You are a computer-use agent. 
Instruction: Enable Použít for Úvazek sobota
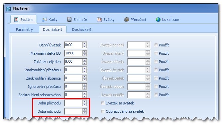(156, 86)
